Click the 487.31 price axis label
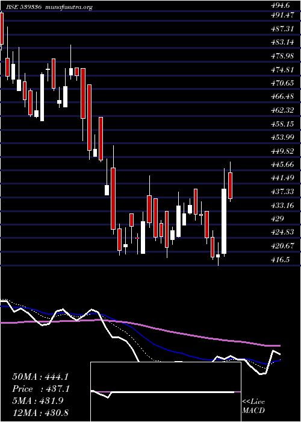 [x=282, y=29]
